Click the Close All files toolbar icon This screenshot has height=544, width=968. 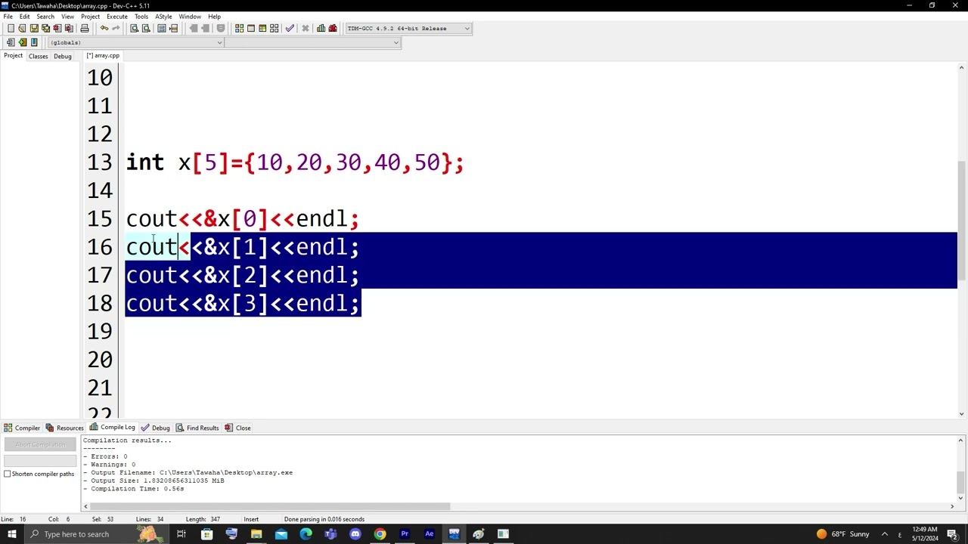click(69, 29)
